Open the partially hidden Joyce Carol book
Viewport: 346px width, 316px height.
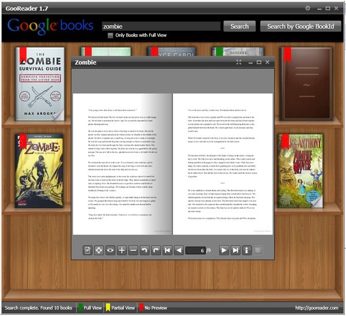[x=171, y=51]
